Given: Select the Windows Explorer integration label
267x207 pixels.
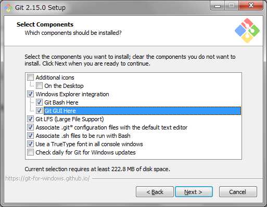Looking at the screenshot, I should (72, 94).
